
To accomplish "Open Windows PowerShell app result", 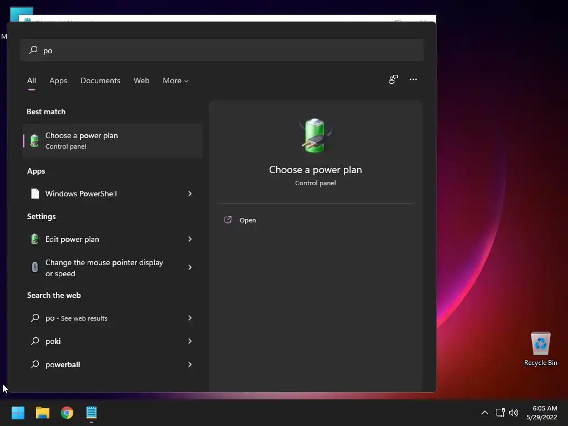I will 113,194.
